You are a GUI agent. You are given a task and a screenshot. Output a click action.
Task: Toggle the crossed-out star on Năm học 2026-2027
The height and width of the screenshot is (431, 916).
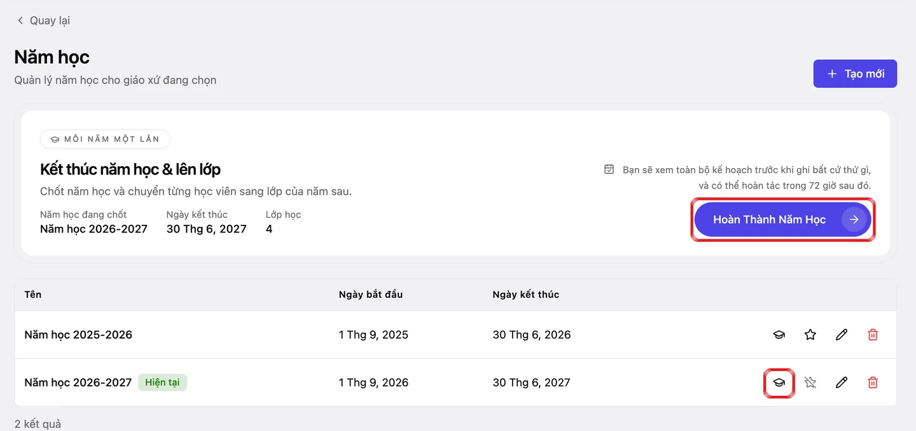[x=810, y=383]
